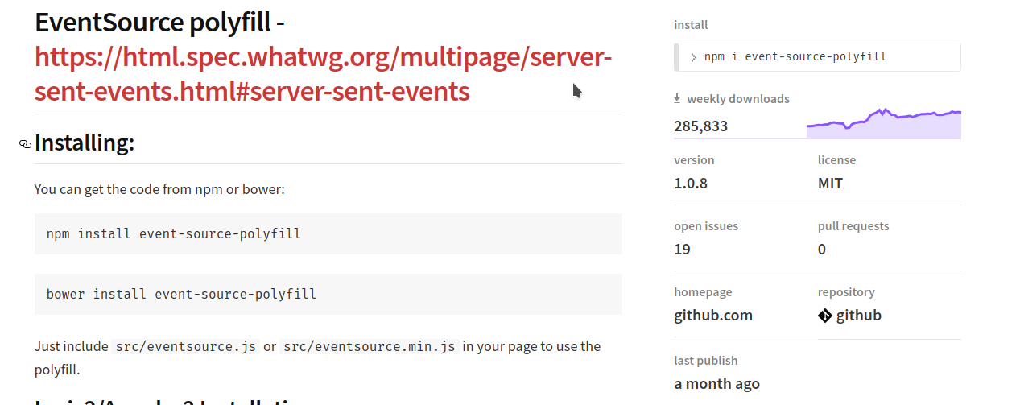Click the sentence You can get the code from npm or bower
Viewport: 1020px width, 405px height.
pyautogui.click(x=159, y=189)
